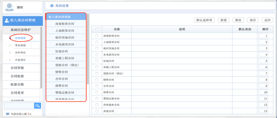Image resolution: width=277 pixels, height=118 pixels.
Task: Check the box for 借款合同(借出) row
Action: click(x=97, y=73)
